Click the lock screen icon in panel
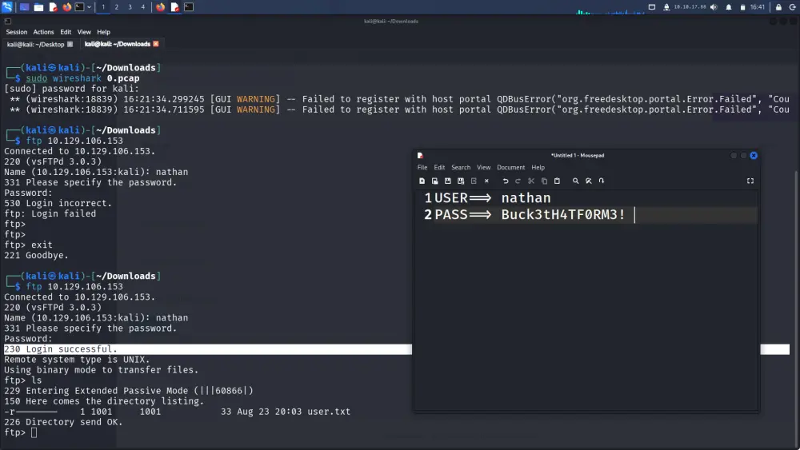 coord(778,7)
